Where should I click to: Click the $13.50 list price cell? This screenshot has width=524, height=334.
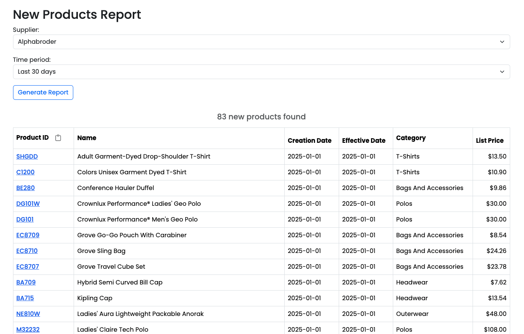[491, 157]
